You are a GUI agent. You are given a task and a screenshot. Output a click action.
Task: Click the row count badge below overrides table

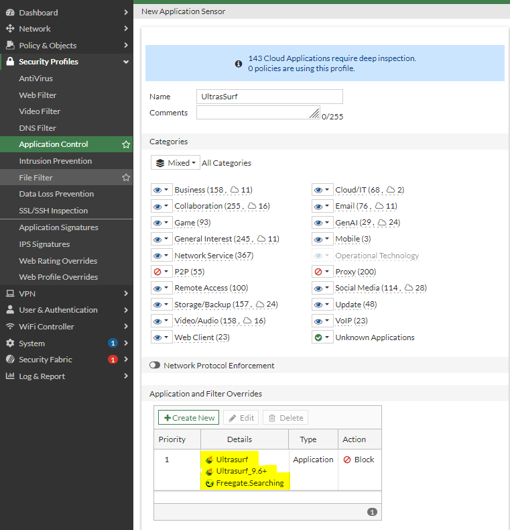(372, 512)
